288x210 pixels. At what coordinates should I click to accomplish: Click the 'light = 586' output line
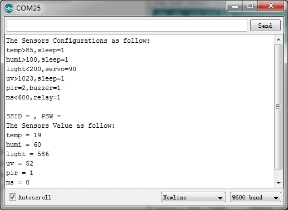tap(27, 154)
